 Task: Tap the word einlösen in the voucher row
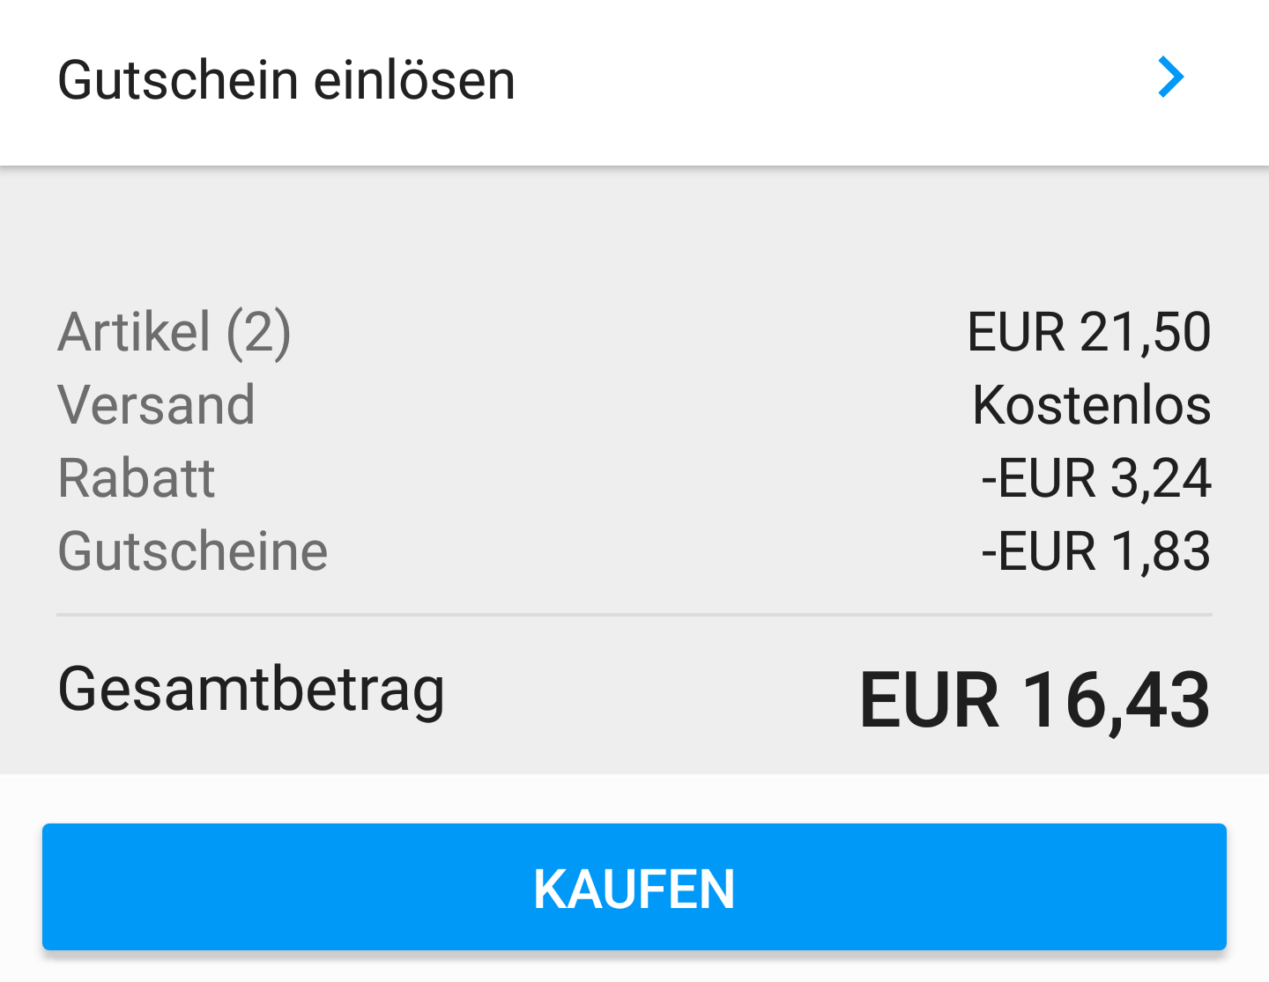pyautogui.click(x=414, y=81)
